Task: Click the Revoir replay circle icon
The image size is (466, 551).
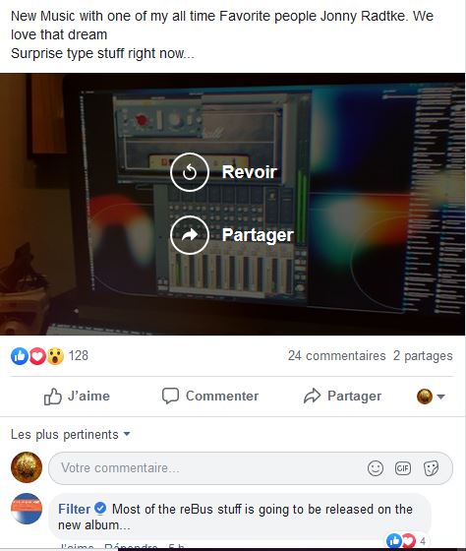Action: 190,172
